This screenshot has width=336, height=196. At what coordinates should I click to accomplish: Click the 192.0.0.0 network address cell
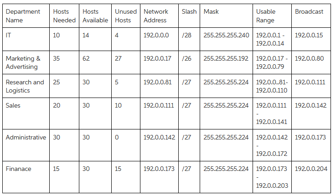(x=156, y=35)
